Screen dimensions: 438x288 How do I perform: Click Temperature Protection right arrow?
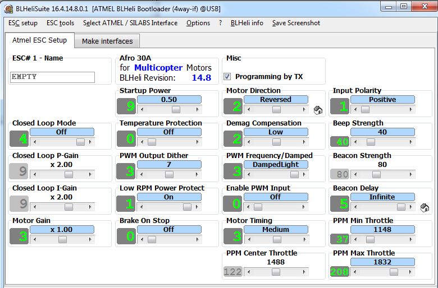click(198, 142)
